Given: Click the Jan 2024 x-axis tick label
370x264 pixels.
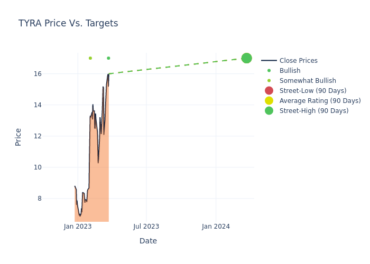Looking at the screenshot, I should tap(216, 227).
